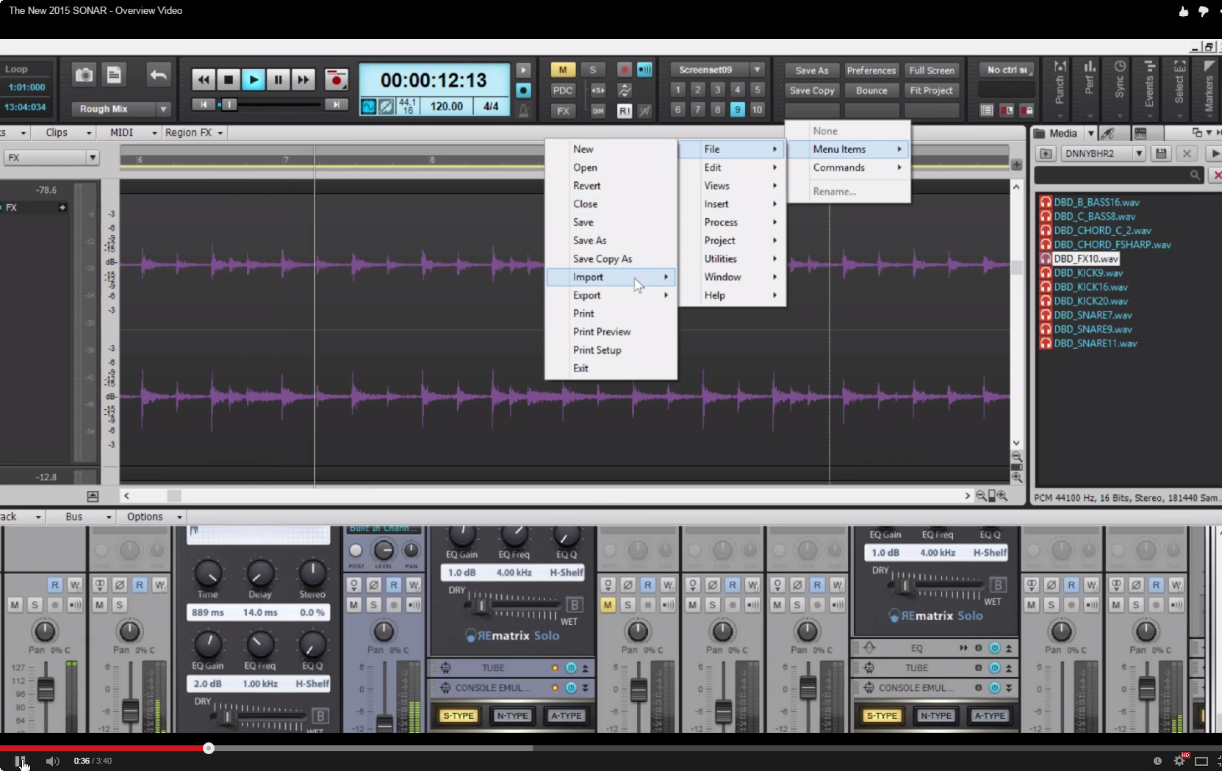Click the rewind transport button
The height and width of the screenshot is (771, 1222).
(x=204, y=79)
